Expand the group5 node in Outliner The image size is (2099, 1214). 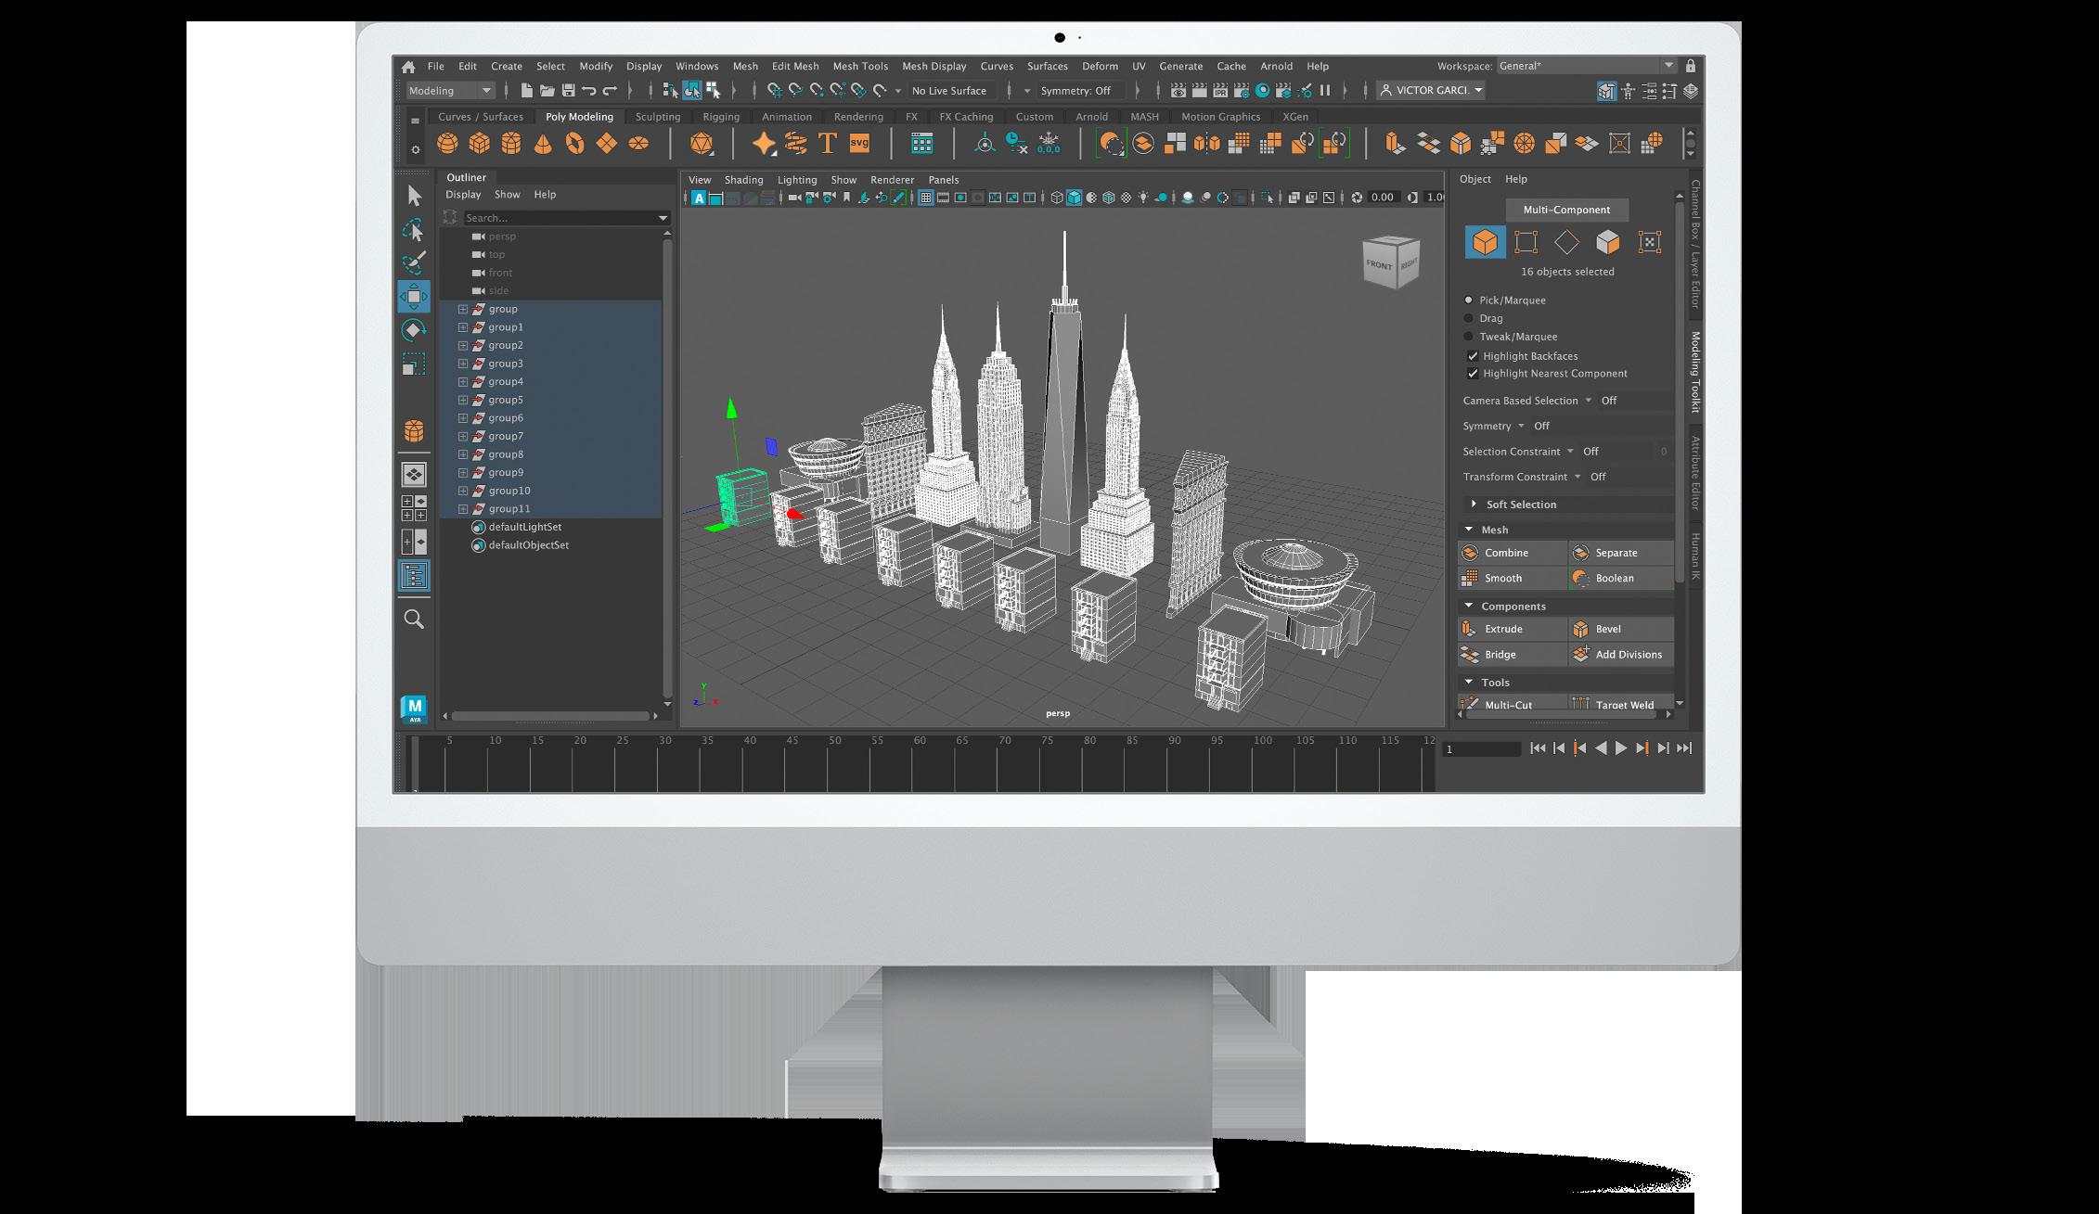[463, 400]
